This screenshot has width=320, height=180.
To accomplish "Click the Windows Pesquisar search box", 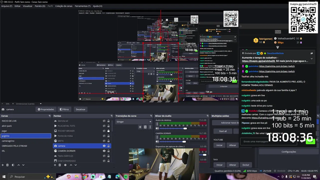I will pos(32,177).
